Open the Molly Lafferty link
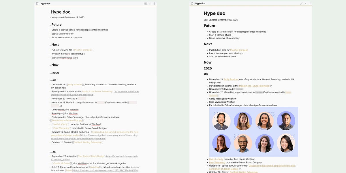The height and width of the screenshot is (173, 346). pyautogui.click(x=216, y=159)
